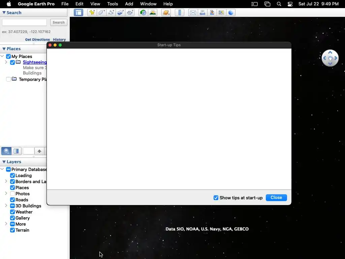
Task: Open search History link
Action: 59,40
